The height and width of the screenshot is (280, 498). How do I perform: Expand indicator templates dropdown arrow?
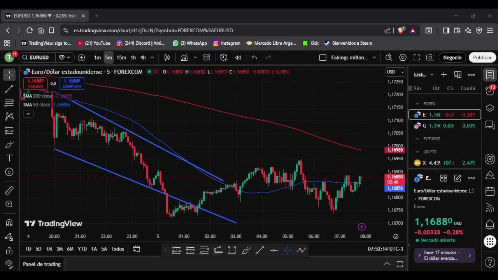click(x=195, y=58)
